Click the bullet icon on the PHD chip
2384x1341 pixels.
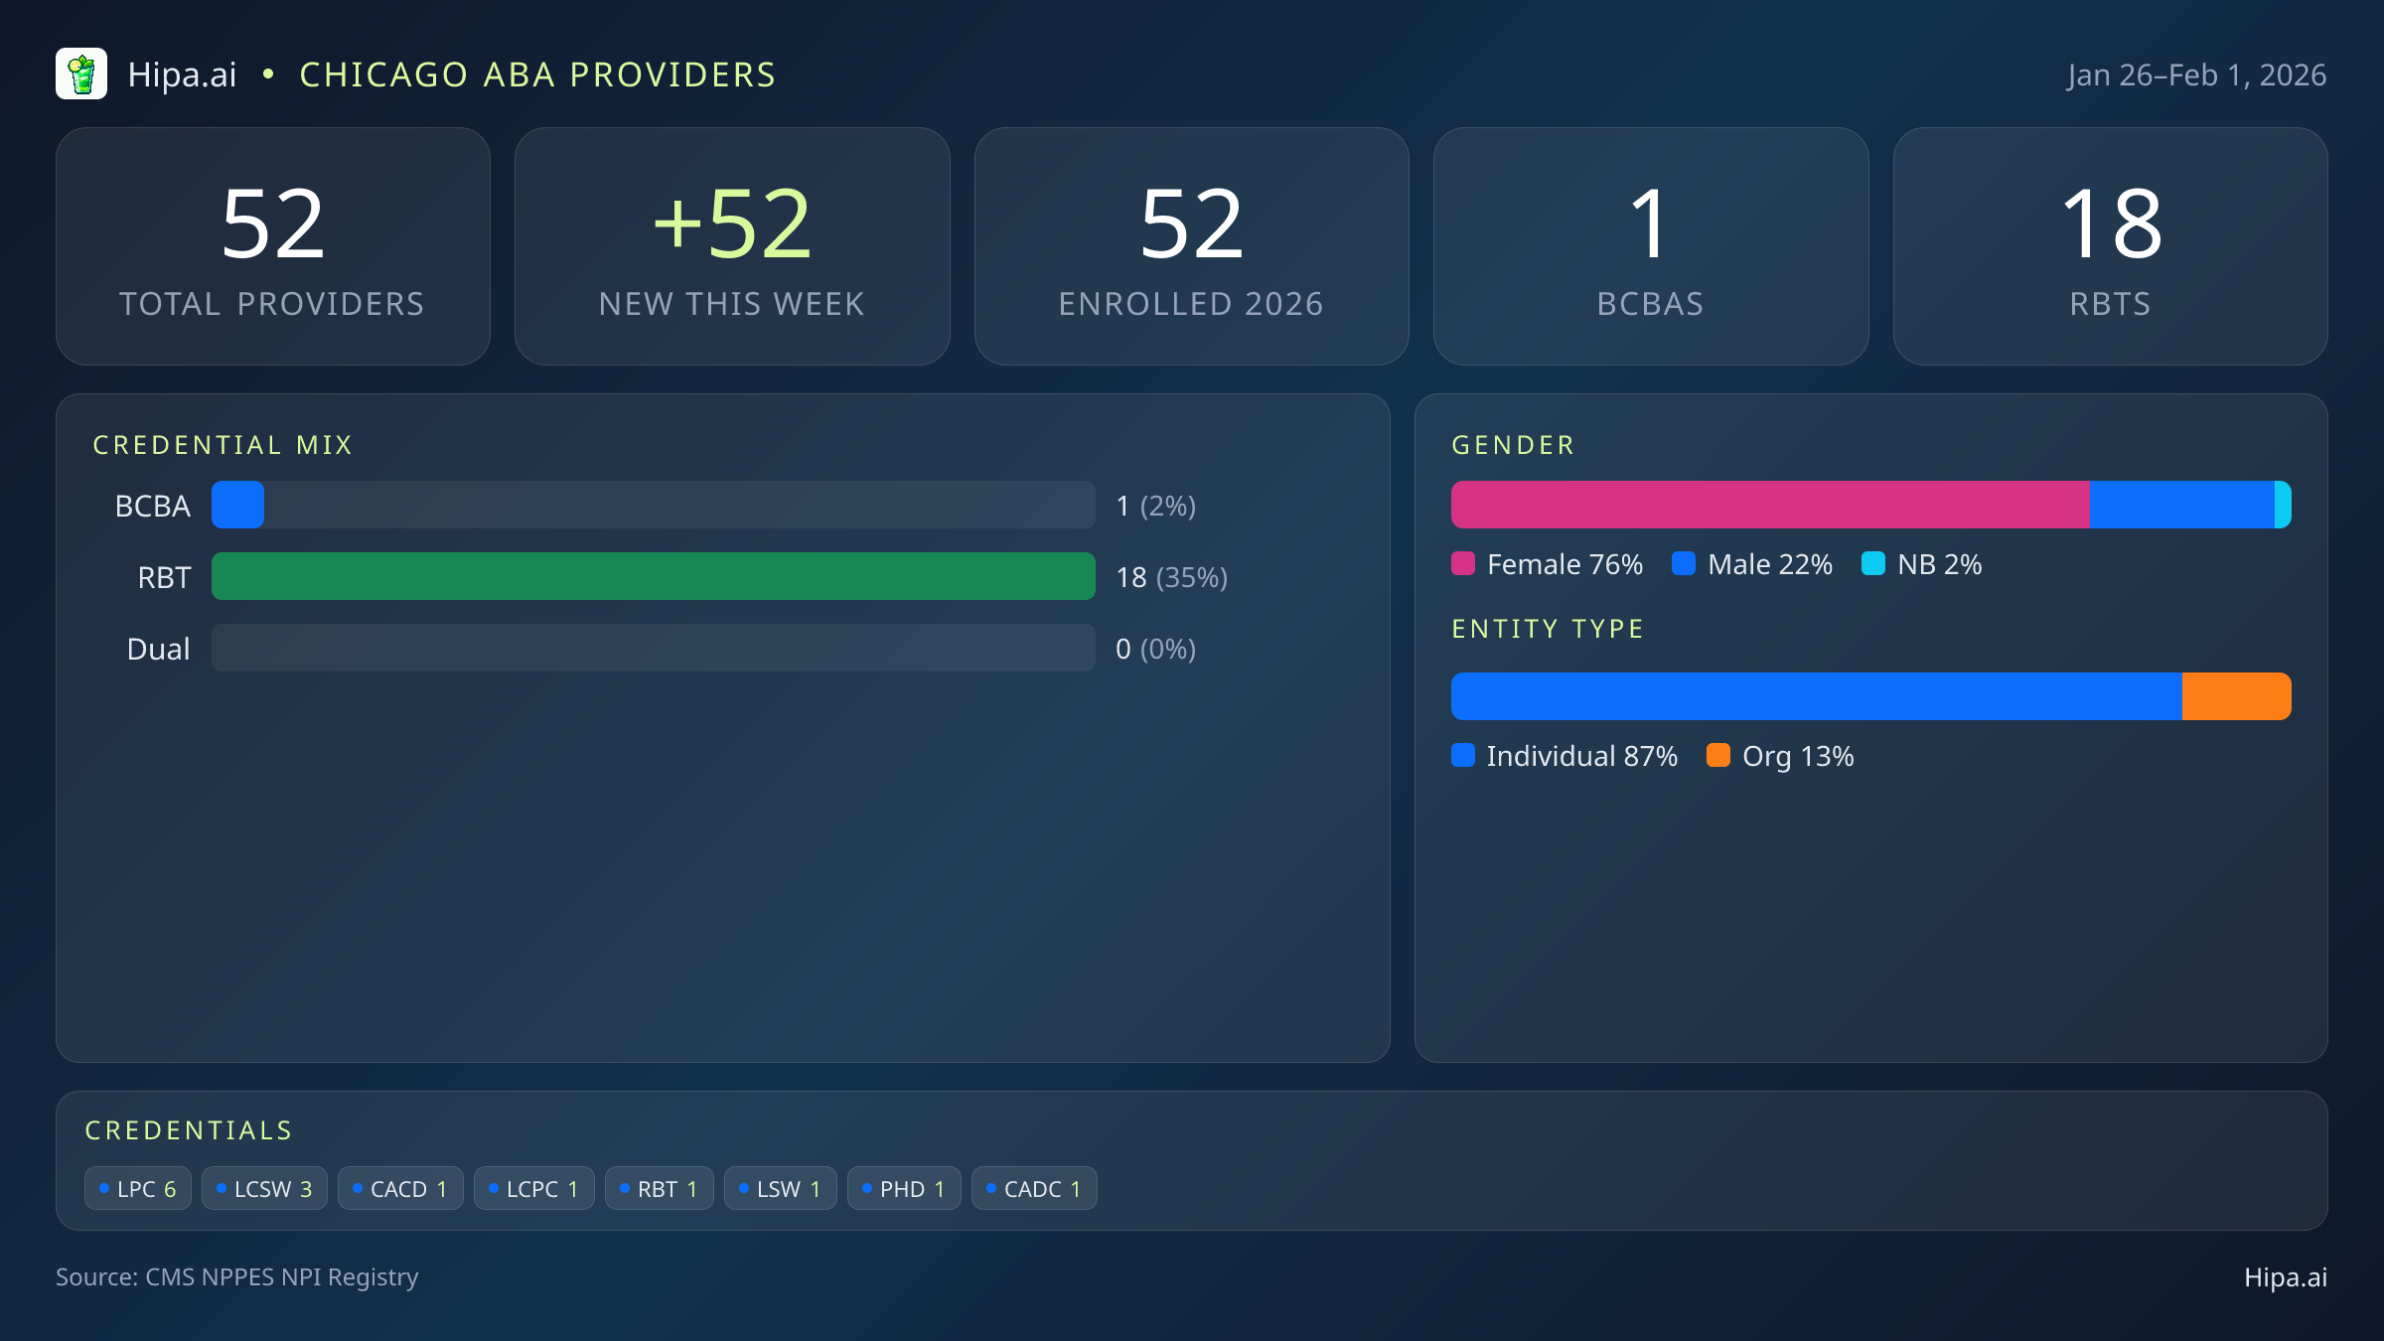[865, 1188]
